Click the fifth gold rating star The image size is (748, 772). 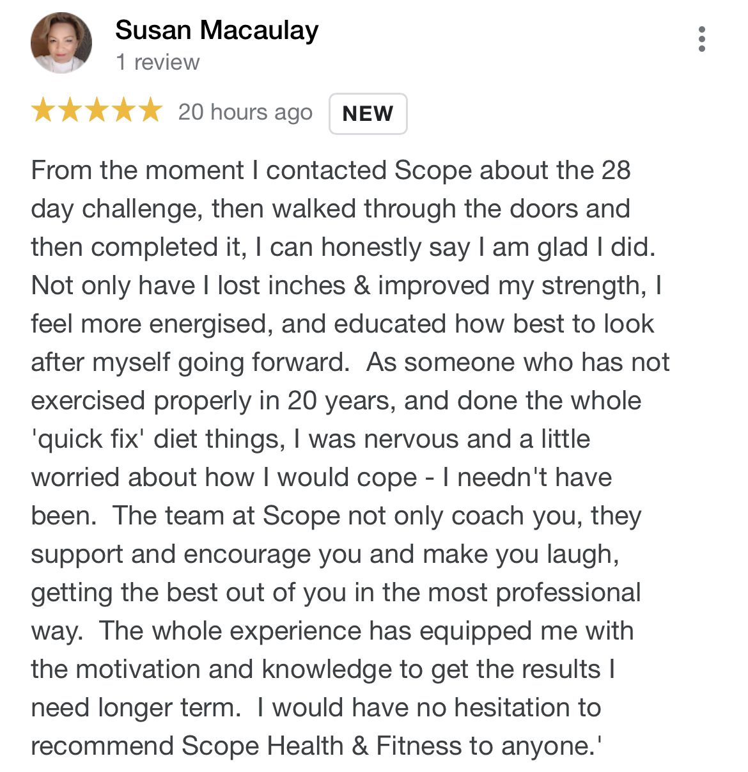point(150,111)
